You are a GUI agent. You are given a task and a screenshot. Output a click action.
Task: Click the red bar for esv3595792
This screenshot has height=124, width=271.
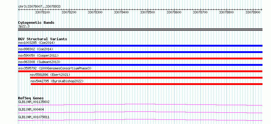140,71
